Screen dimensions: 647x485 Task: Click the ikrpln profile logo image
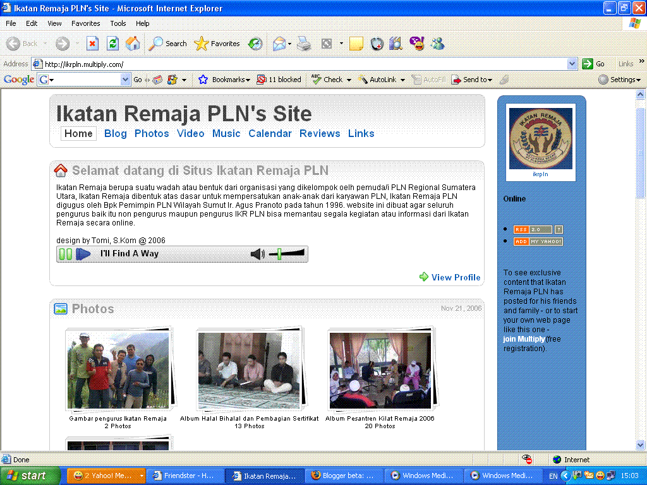pos(541,138)
